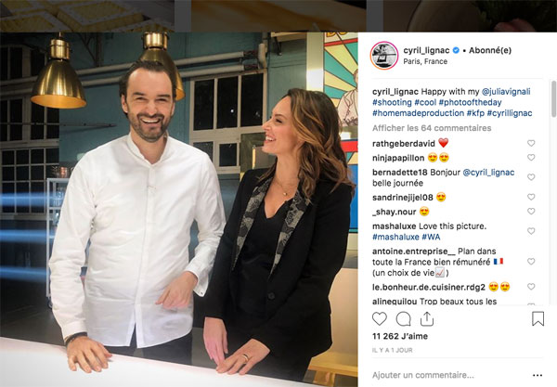Like ninjapapillon's comment heart
The image size is (557, 387).
point(531,157)
